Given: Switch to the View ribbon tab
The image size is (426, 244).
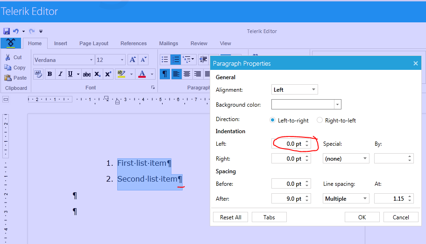Looking at the screenshot, I should click(x=225, y=43).
